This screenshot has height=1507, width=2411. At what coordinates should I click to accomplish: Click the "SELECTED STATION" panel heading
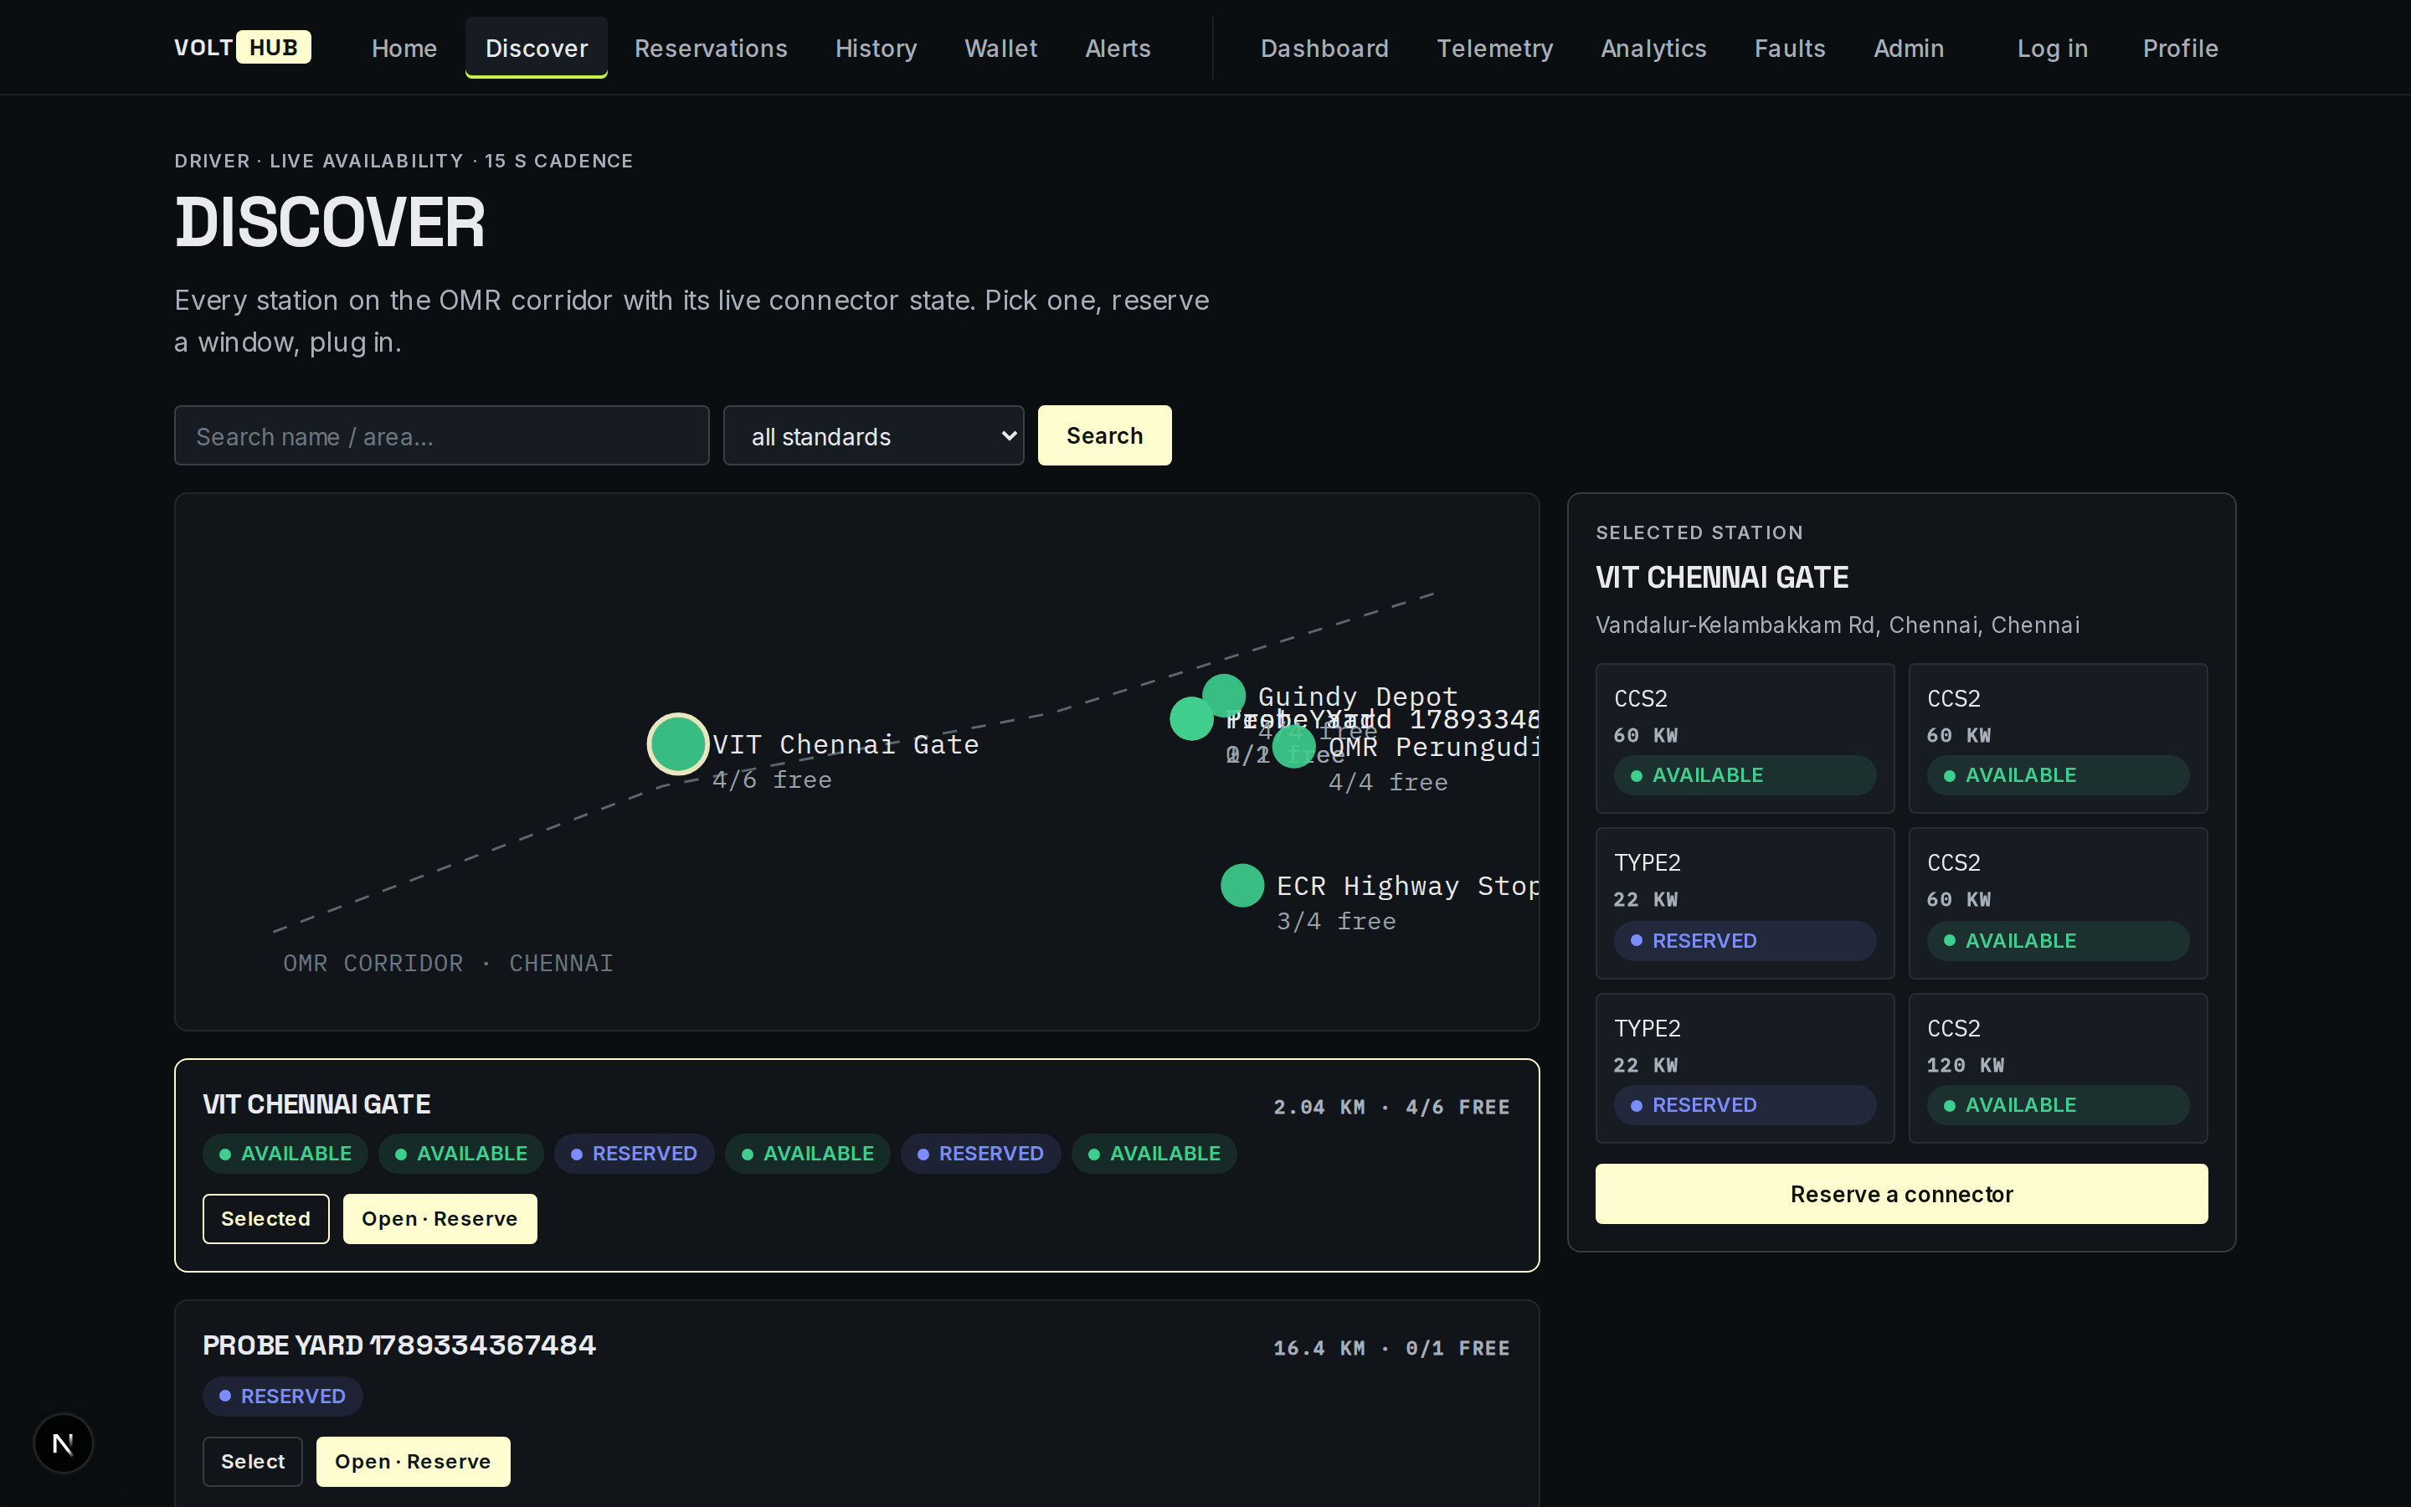tap(1699, 532)
